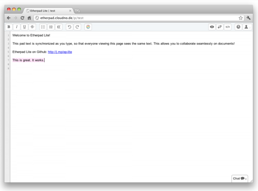Open import/export arrows icon
Image resolution: width=258 pixels, height=191 pixels.
point(220,27)
